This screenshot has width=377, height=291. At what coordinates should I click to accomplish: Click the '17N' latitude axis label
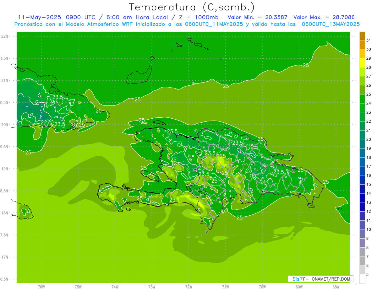click(x=5, y=257)
